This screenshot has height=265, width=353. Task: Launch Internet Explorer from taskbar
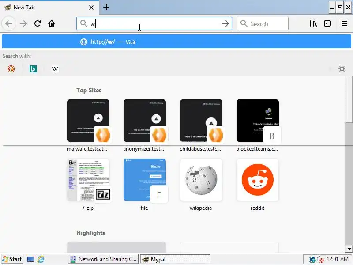click(x=41, y=259)
